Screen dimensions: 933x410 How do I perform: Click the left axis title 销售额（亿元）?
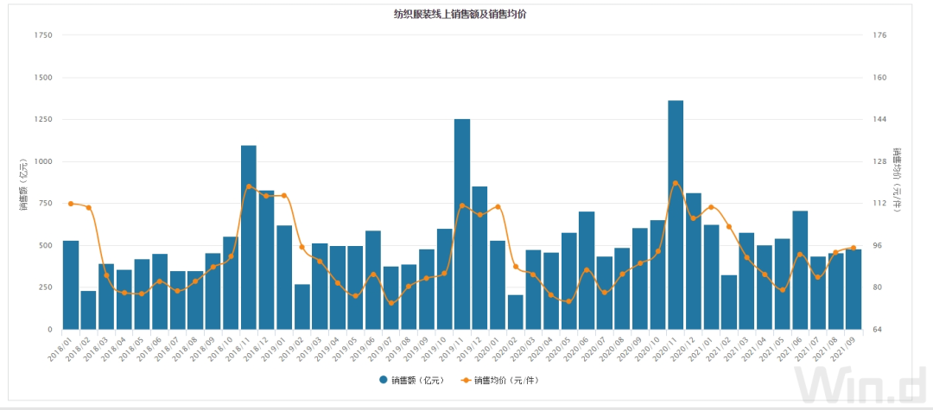(23, 183)
